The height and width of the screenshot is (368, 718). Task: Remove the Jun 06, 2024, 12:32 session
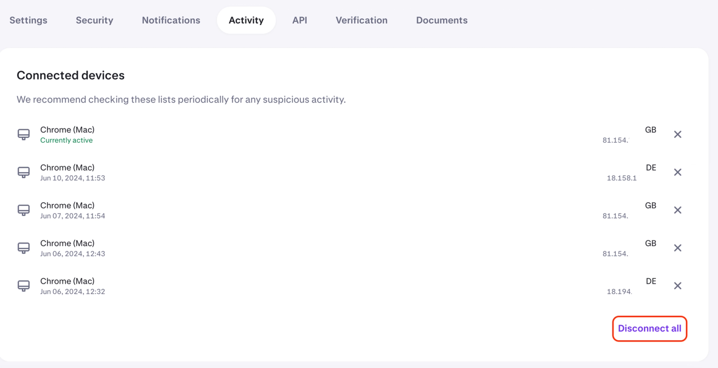677,286
